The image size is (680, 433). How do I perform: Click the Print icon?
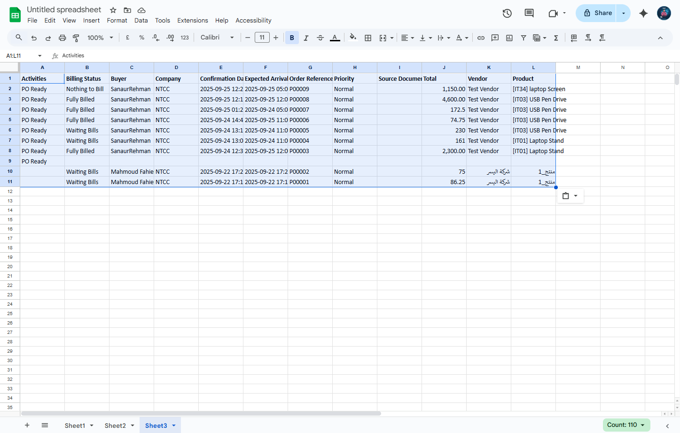click(62, 38)
